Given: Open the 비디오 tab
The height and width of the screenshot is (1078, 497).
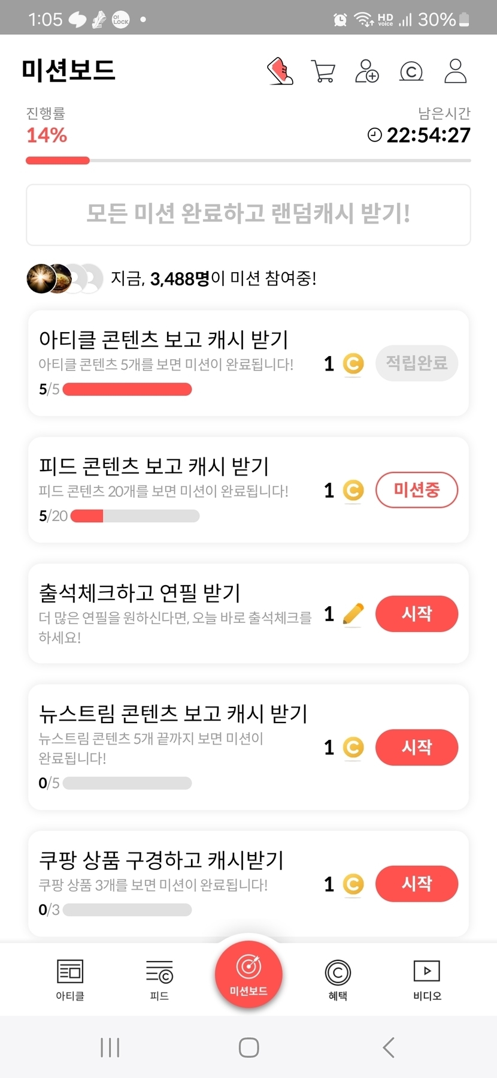Looking at the screenshot, I should 427,979.
